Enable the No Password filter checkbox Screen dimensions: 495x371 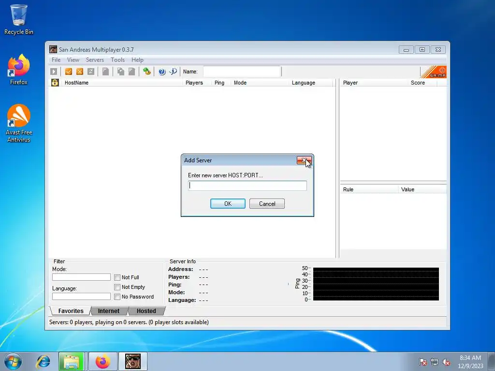(117, 297)
